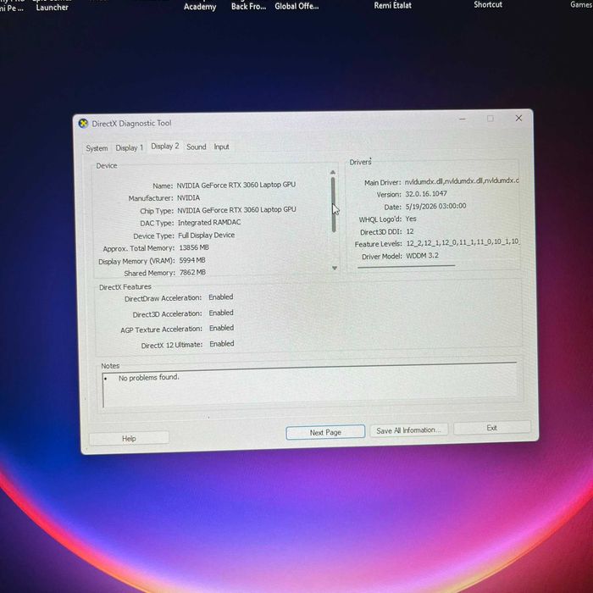
Task: Click the 7862 MB shared memory value
Action: [192, 272]
